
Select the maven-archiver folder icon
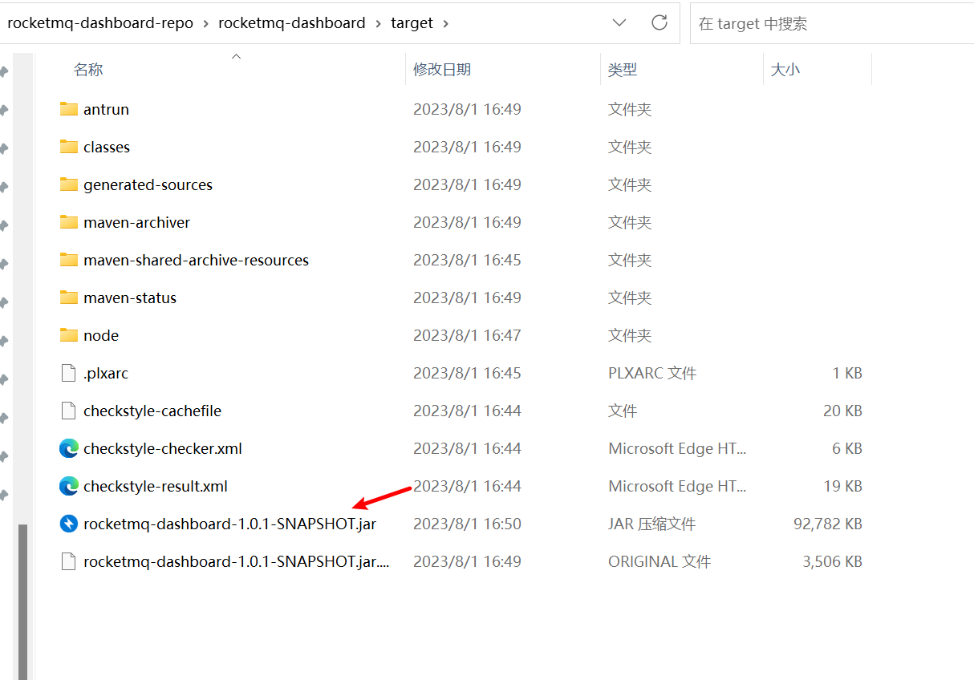pos(69,222)
